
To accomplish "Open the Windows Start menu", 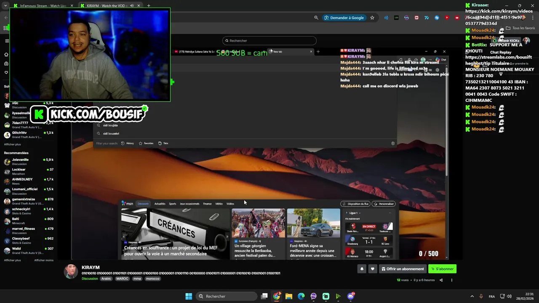I will (189, 296).
